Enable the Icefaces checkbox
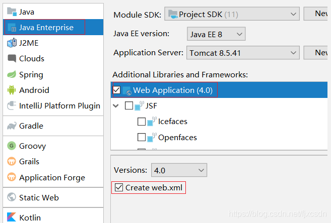This screenshot has width=331, height=223. tap(142, 122)
